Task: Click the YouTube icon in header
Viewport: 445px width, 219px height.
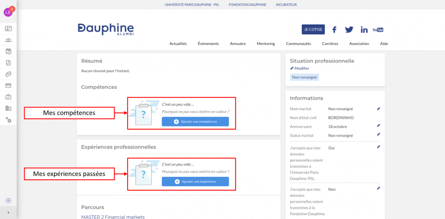Action: [378, 30]
